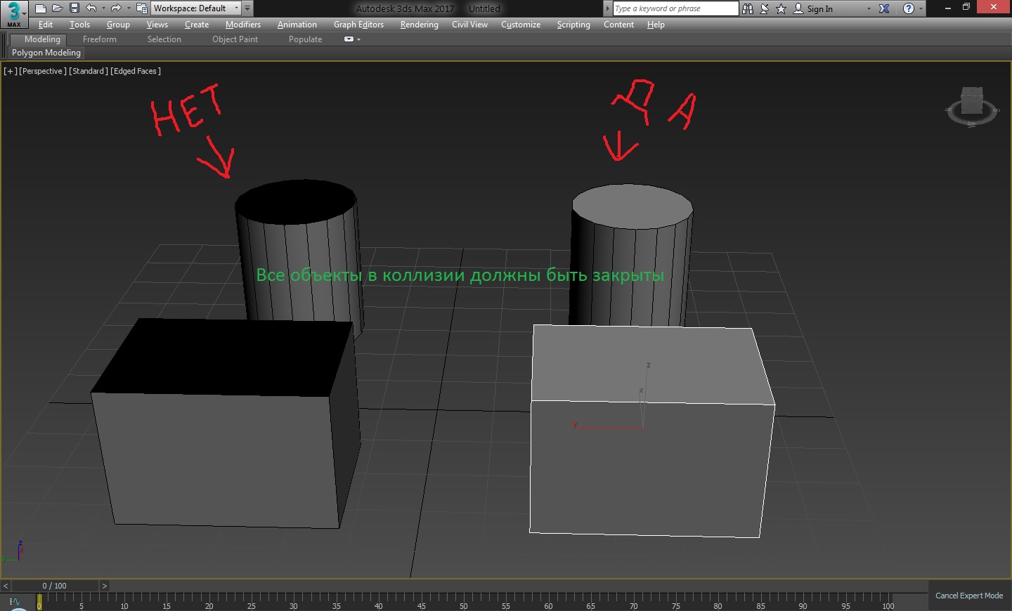Click the viewport plus [+] general menu
The image size is (1012, 611).
click(x=11, y=71)
